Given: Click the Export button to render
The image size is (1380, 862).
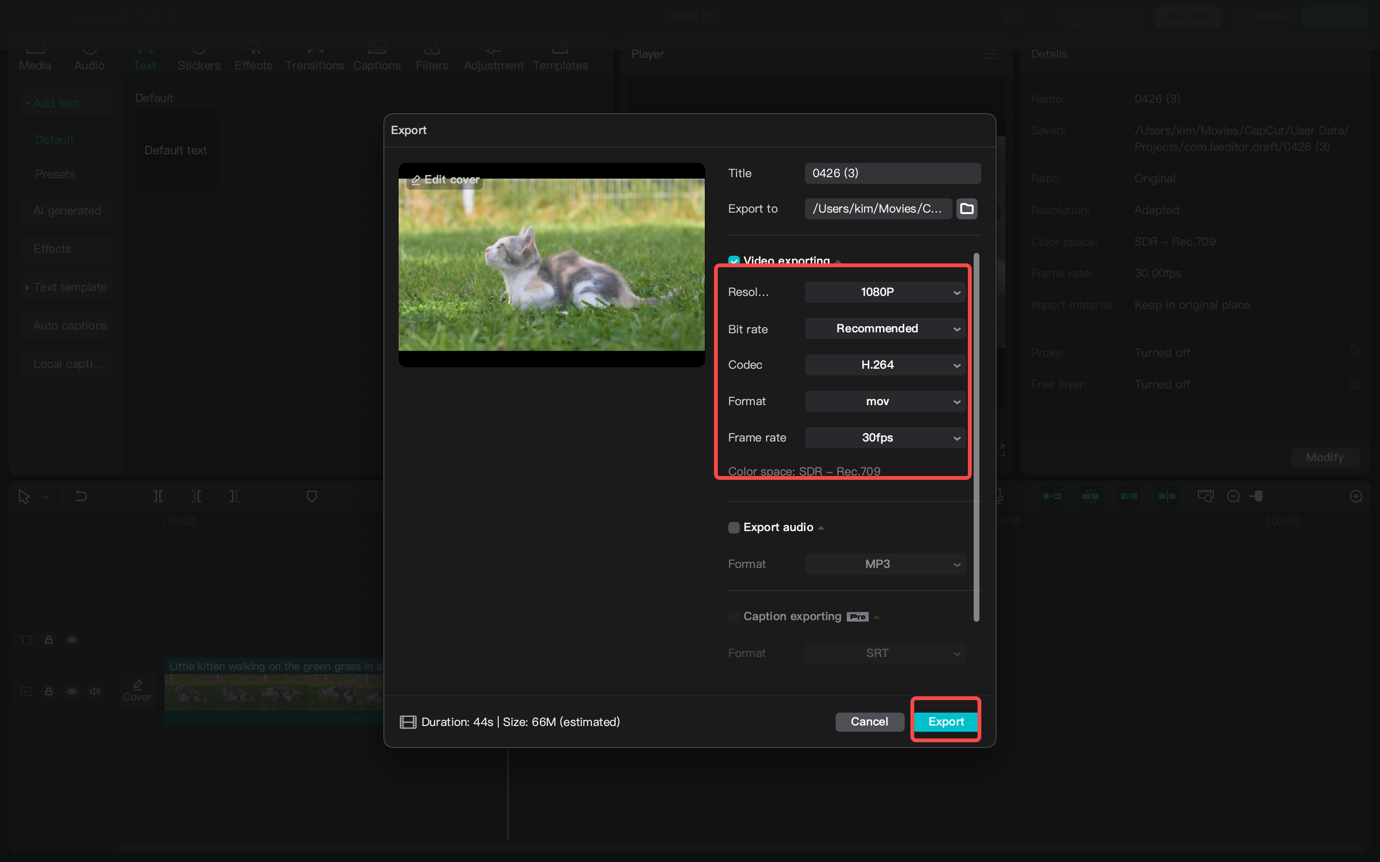Looking at the screenshot, I should click(946, 721).
